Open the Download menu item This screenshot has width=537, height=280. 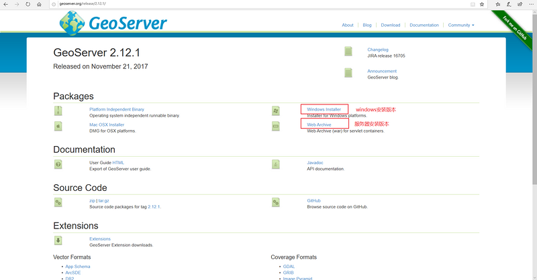(x=391, y=25)
